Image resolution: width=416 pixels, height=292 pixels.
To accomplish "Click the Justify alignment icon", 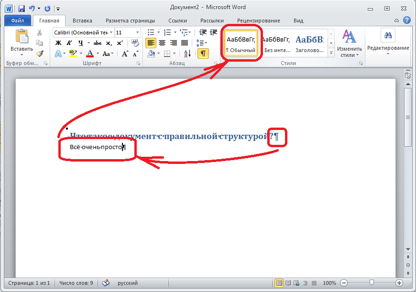I will pyautogui.click(x=184, y=43).
